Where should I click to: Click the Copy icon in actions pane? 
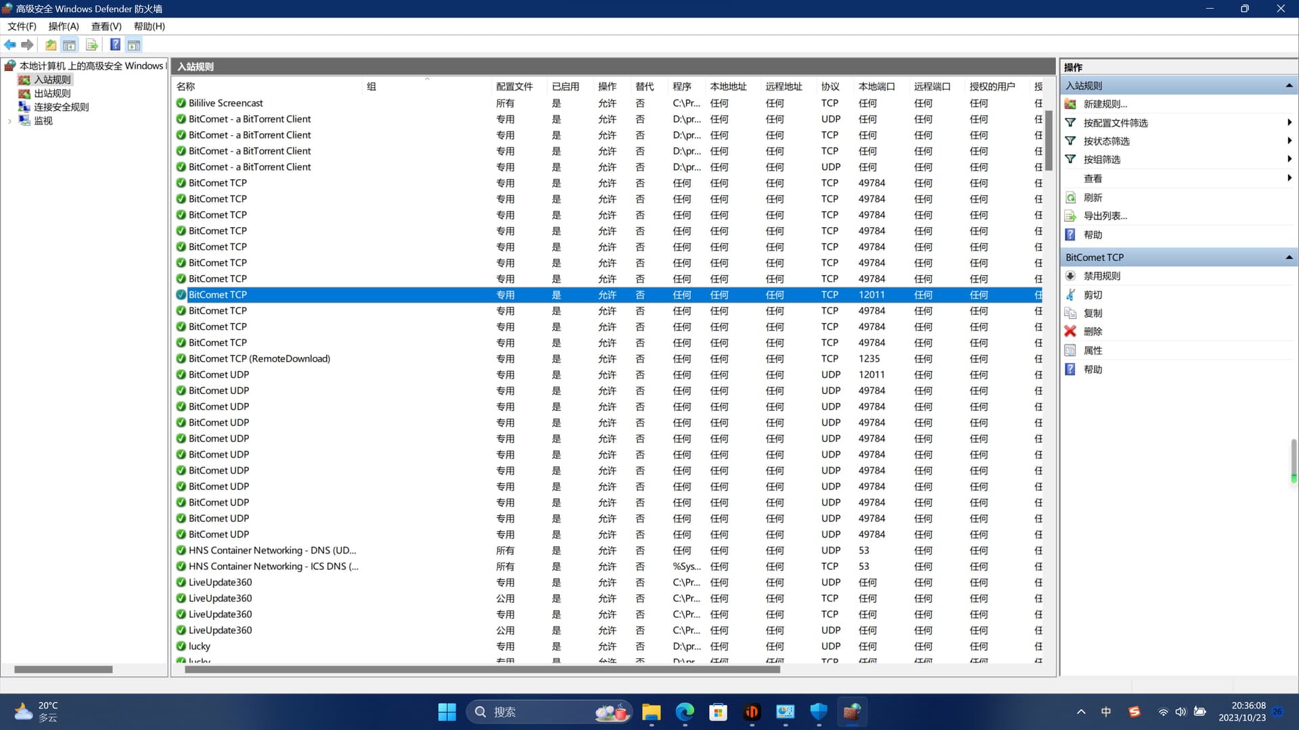click(x=1070, y=313)
